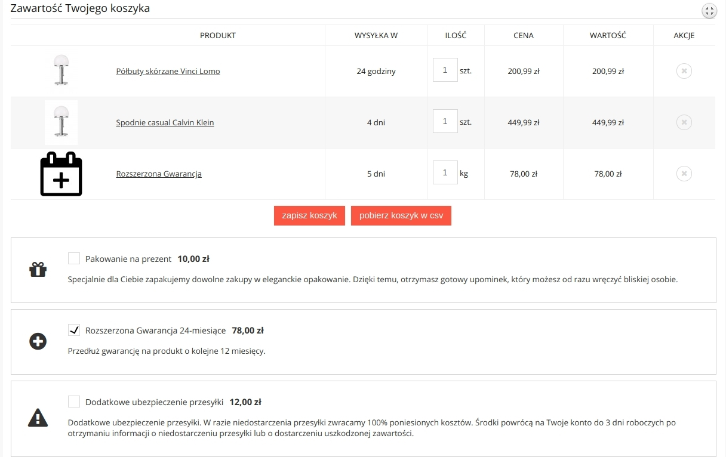Click the plus circle warranty icon
726x457 pixels.
click(38, 342)
